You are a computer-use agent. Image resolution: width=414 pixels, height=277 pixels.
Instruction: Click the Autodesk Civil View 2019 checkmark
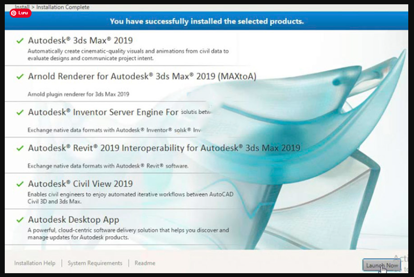click(x=20, y=184)
